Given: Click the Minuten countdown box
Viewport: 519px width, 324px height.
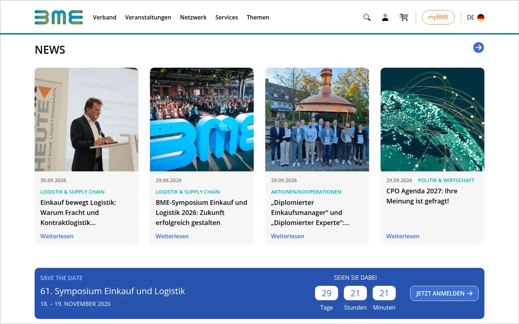Looking at the screenshot, I should (x=384, y=293).
